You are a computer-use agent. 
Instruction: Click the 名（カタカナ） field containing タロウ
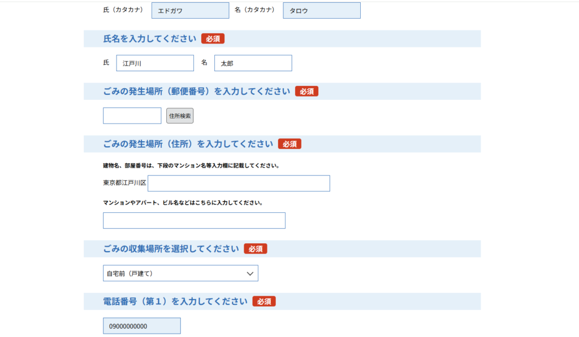click(321, 11)
